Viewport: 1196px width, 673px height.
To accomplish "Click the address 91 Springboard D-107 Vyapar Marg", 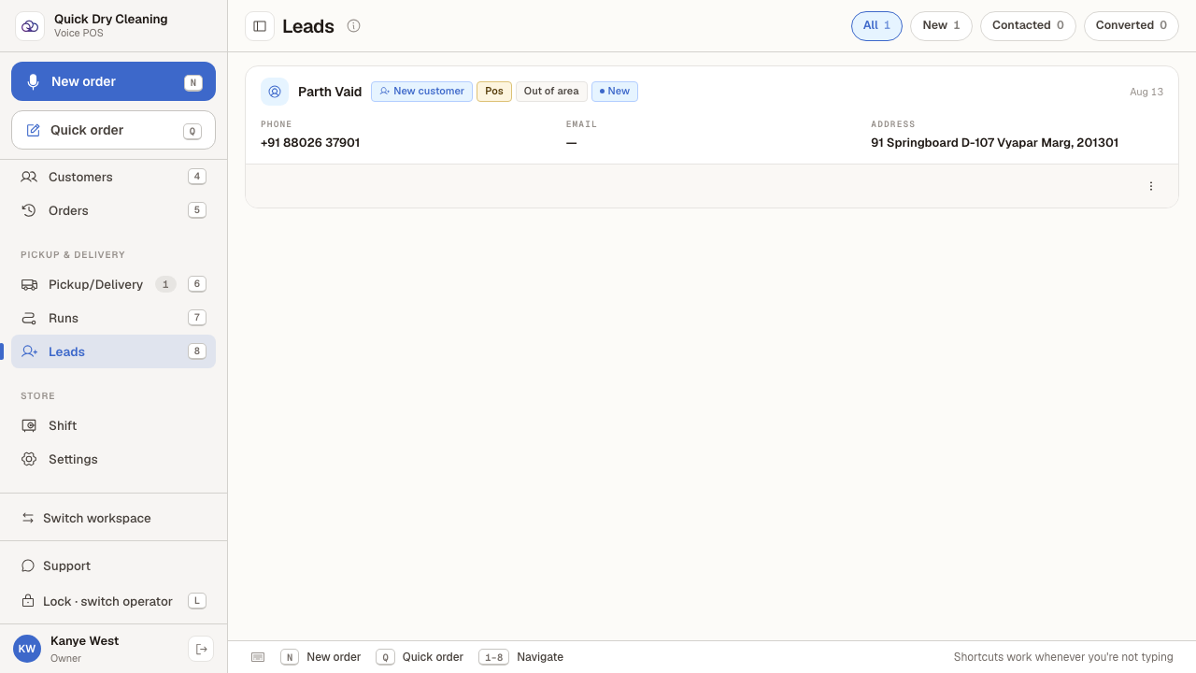I will (x=994, y=143).
